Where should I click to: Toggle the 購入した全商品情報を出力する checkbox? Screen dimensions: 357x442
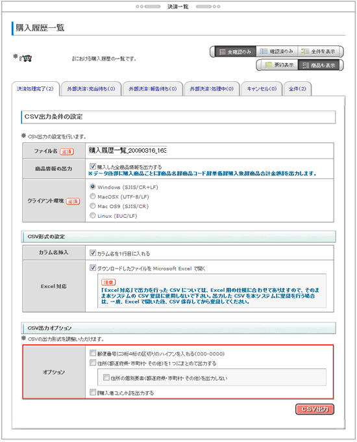[x=93, y=166]
